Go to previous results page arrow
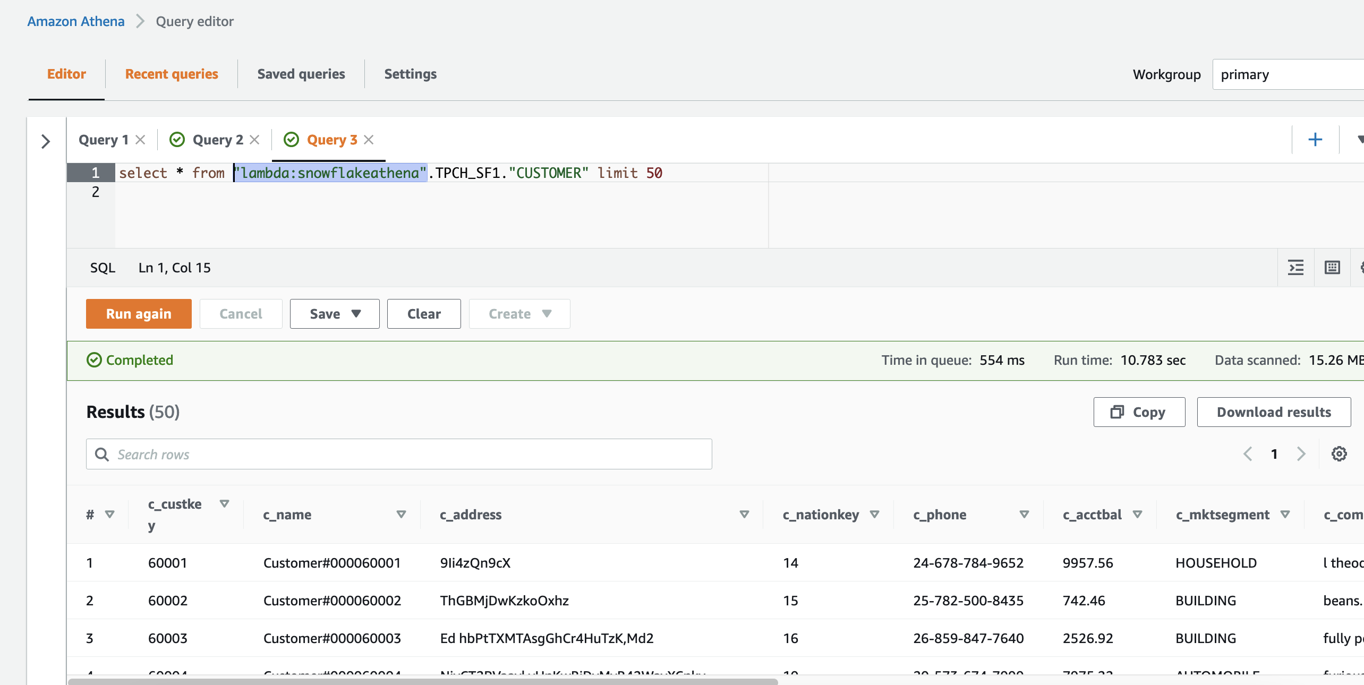Viewport: 1364px width, 685px height. 1248,454
